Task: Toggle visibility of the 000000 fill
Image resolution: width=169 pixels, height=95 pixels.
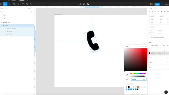Action: tap(165, 53)
